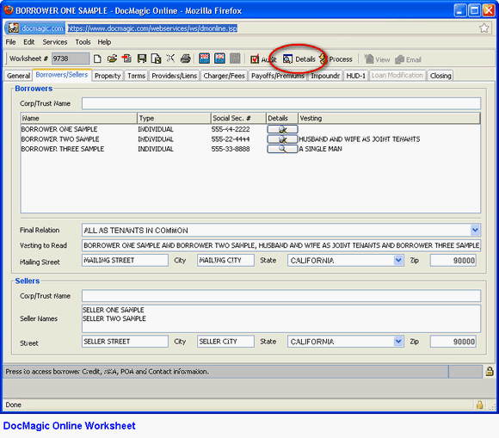The height and width of the screenshot is (438, 499).
Task: Click Process in the toolbar
Action: pos(336,59)
